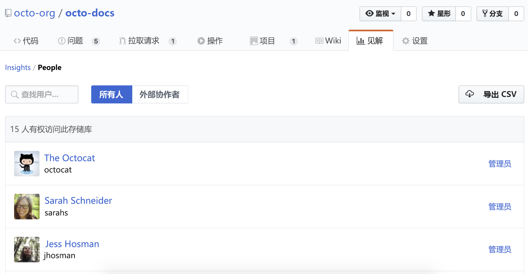The width and height of the screenshot is (528, 274).
Task: Select the 所有人 filter
Action: pyautogui.click(x=111, y=94)
